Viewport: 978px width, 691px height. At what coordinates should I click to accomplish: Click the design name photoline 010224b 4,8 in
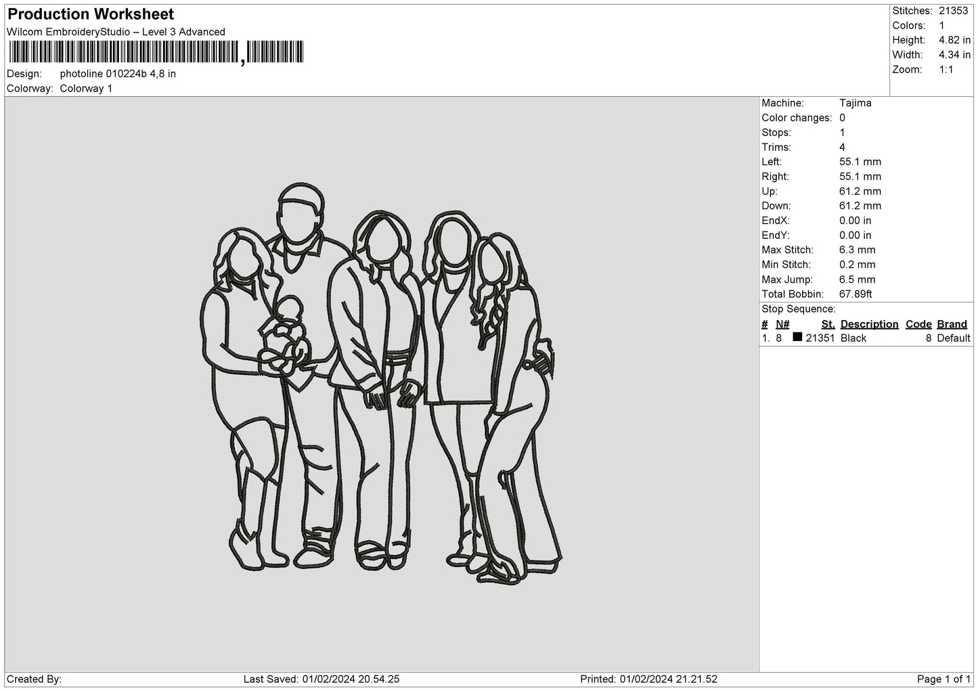click(x=118, y=74)
